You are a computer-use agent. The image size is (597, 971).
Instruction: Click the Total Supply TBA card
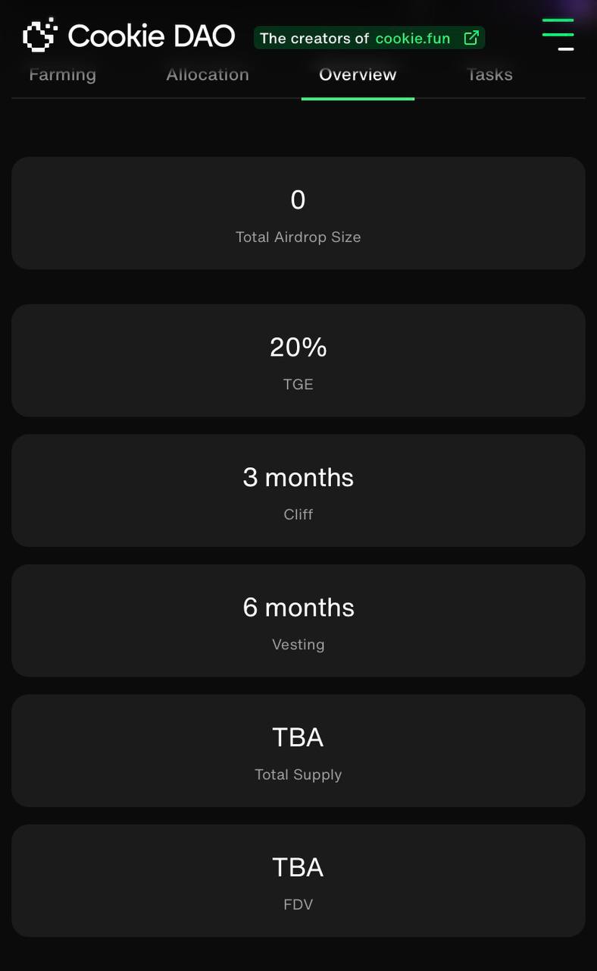pos(298,751)
